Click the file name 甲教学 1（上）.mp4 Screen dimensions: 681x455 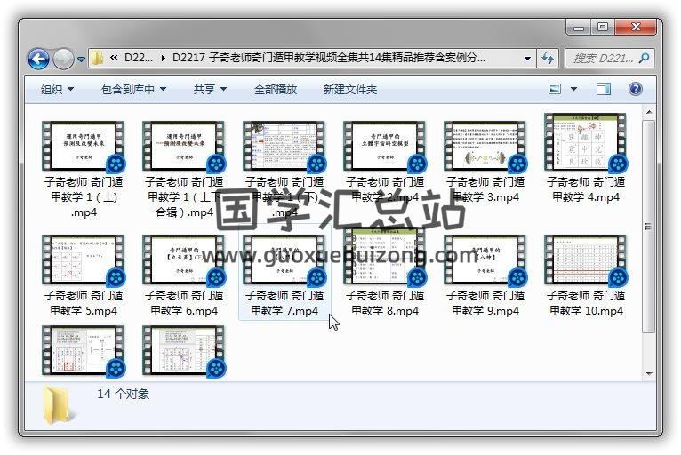pyautogui.click(x=84, y=196)
